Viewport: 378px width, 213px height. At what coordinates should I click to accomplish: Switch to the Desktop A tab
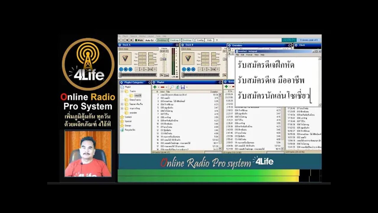pos(163,40)
